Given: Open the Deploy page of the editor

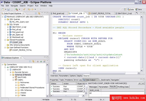Looking at the screenshot, I should (x=80, y=76).
